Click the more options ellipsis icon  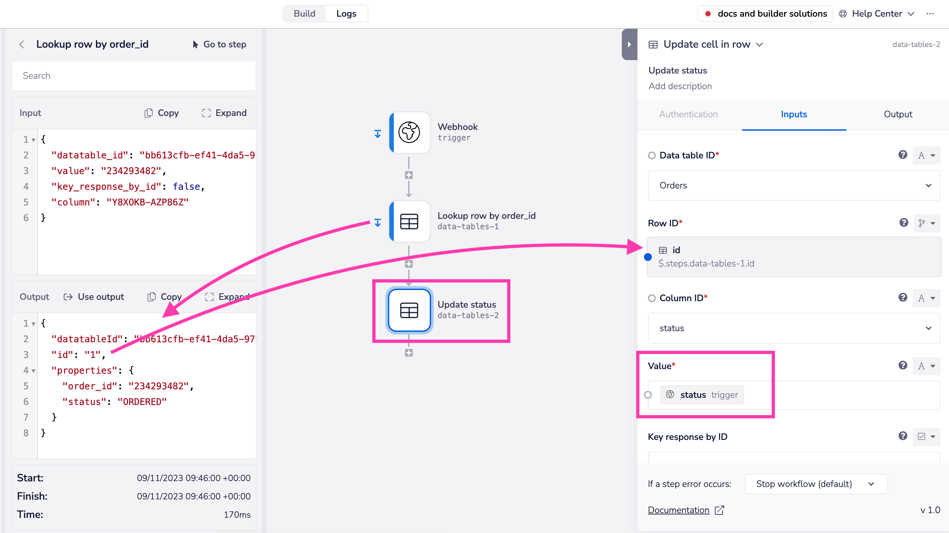click(x=930, y=14)
